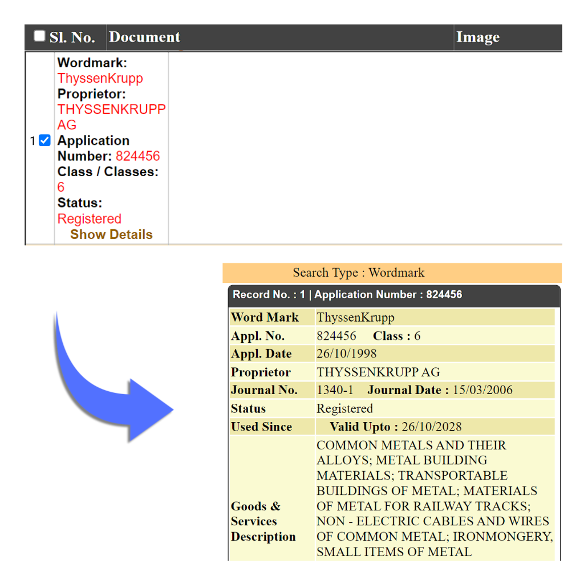Click the Document column header
Viewport: 584px width, 584px height.
coord(144,38)
